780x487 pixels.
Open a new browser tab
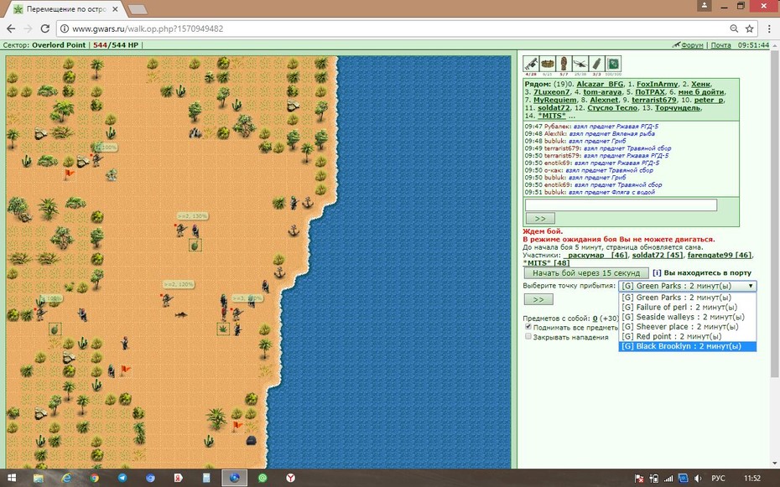(138, 9)
